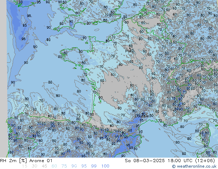Select legend value 30
Screen dimensions: 218x169
coord(34,166)
